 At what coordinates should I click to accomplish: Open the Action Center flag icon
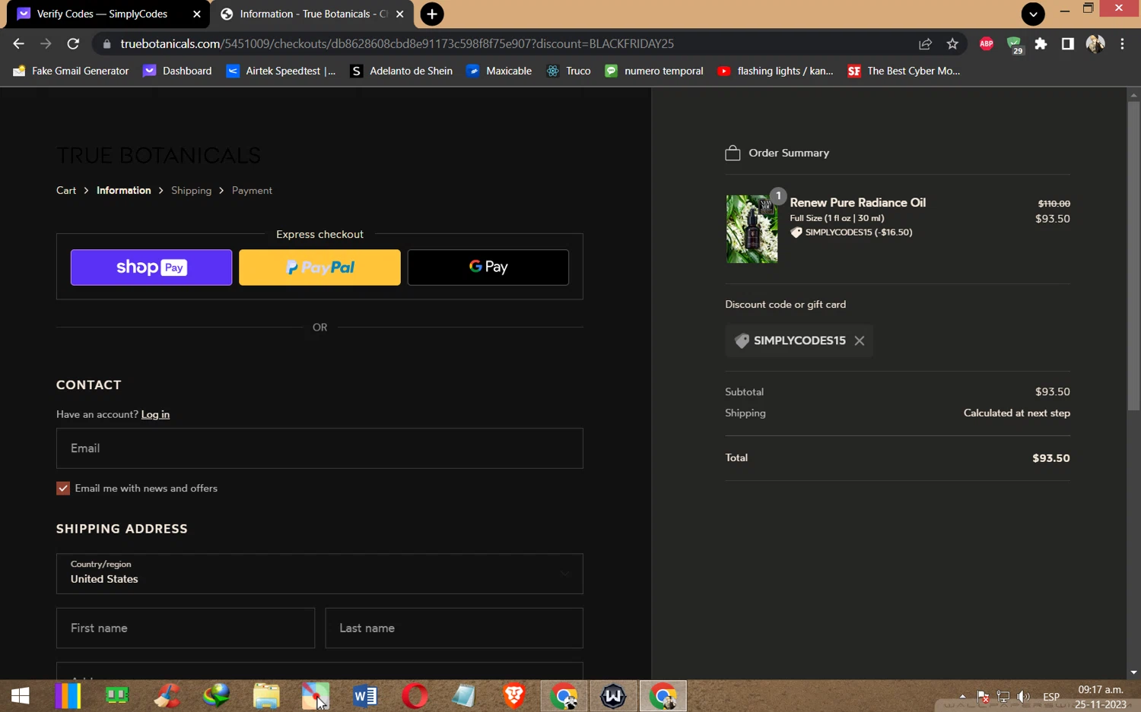tap(983, 697)
